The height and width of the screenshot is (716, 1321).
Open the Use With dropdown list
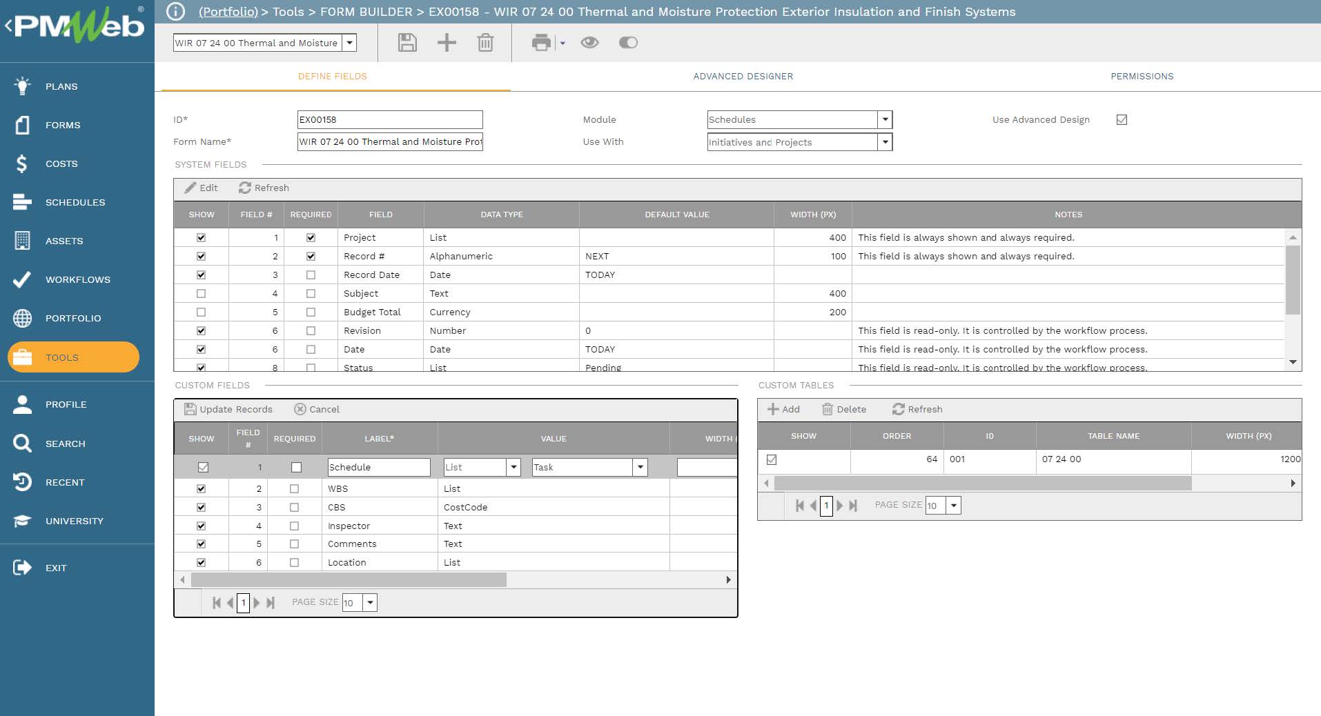click(x=885, y=142)
